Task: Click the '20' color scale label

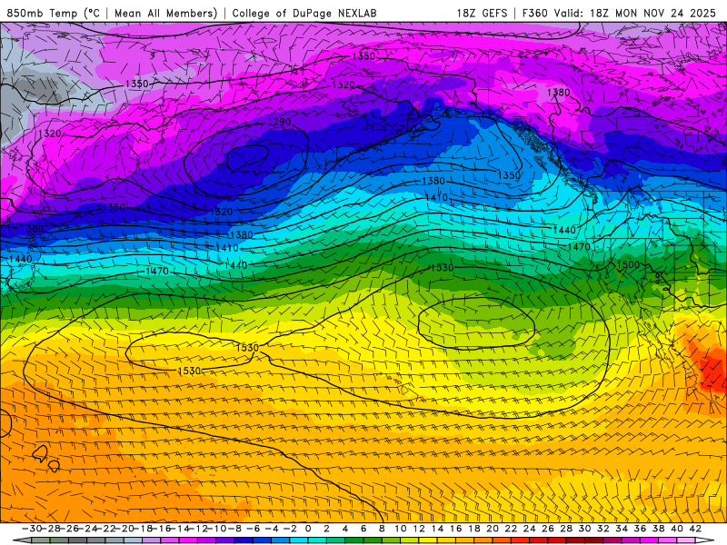Action: pos(493,529)
